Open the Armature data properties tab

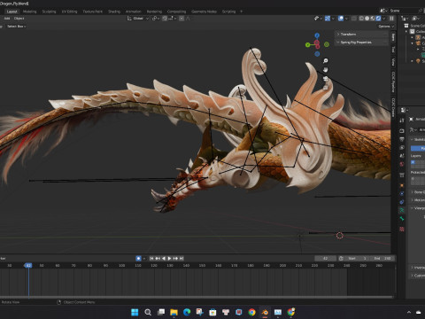(402, 210)
